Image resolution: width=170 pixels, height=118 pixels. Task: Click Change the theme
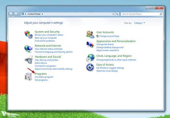coord(105,44)
